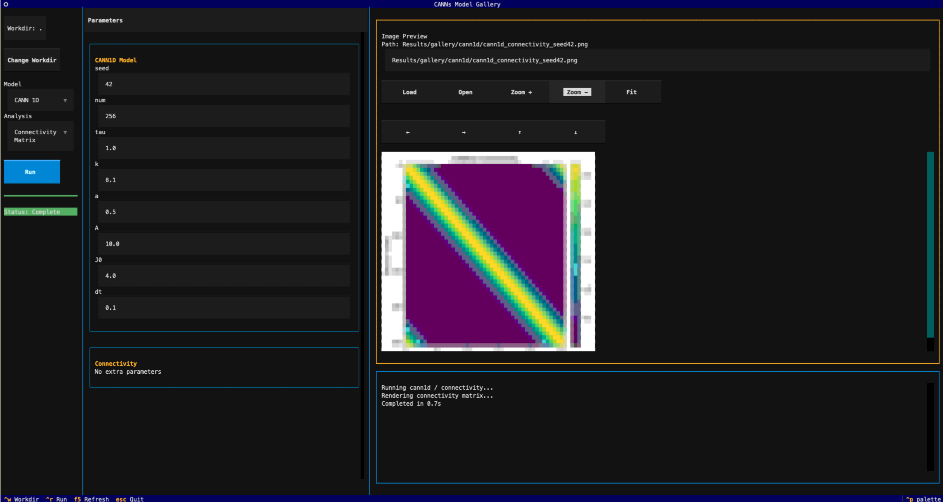Click the Zoom + button
This screenshot has width=943, height=502.
[521, 92]
